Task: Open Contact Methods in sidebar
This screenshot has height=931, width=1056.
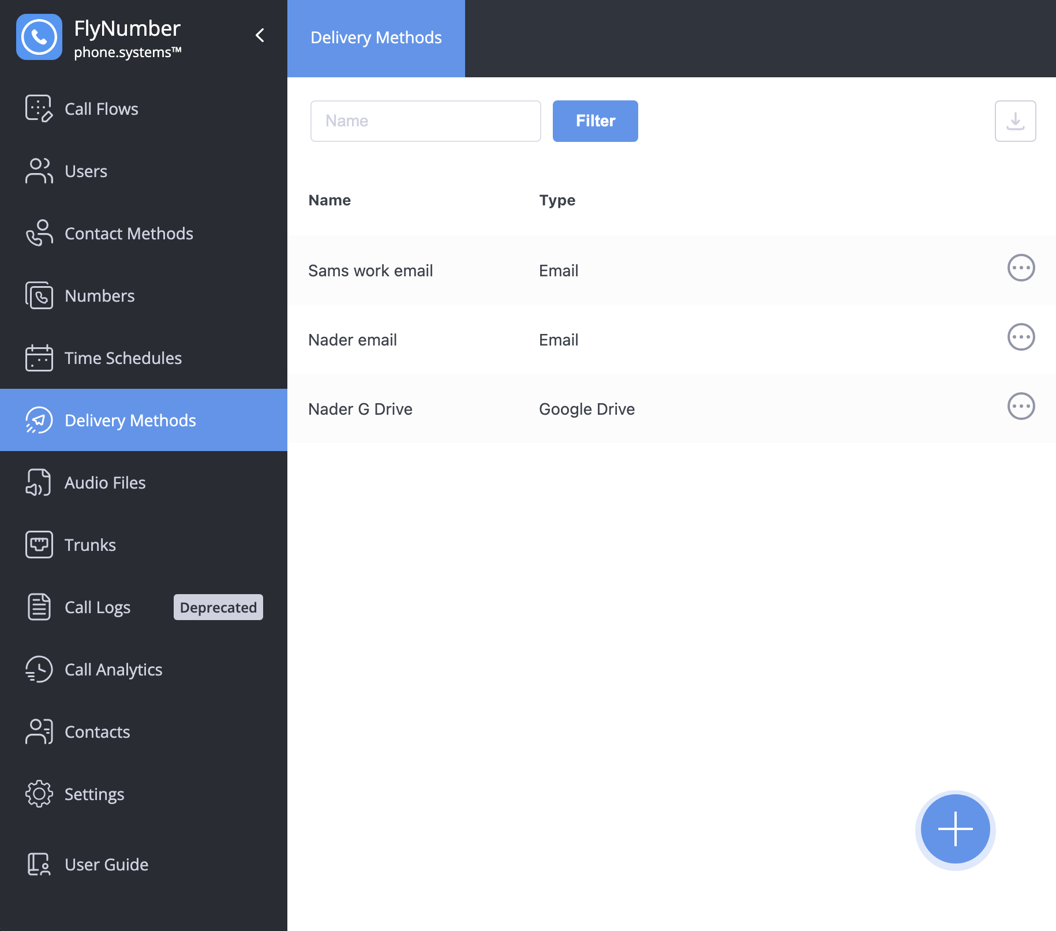Action: 129,234
